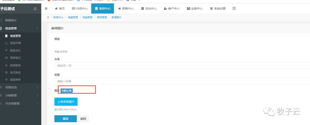Collapse the 楼盘管理 sidebar section
This screenshot has height=125, width=310.
pos(21,28)
